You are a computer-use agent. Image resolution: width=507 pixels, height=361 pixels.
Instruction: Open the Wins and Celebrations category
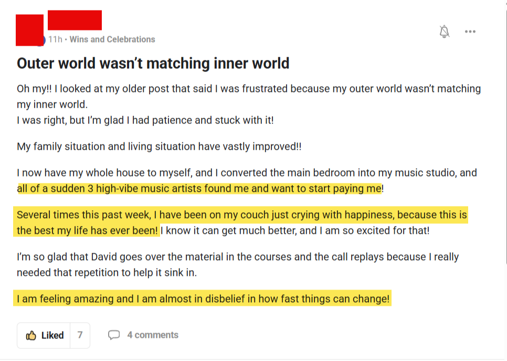pos(112,39)
